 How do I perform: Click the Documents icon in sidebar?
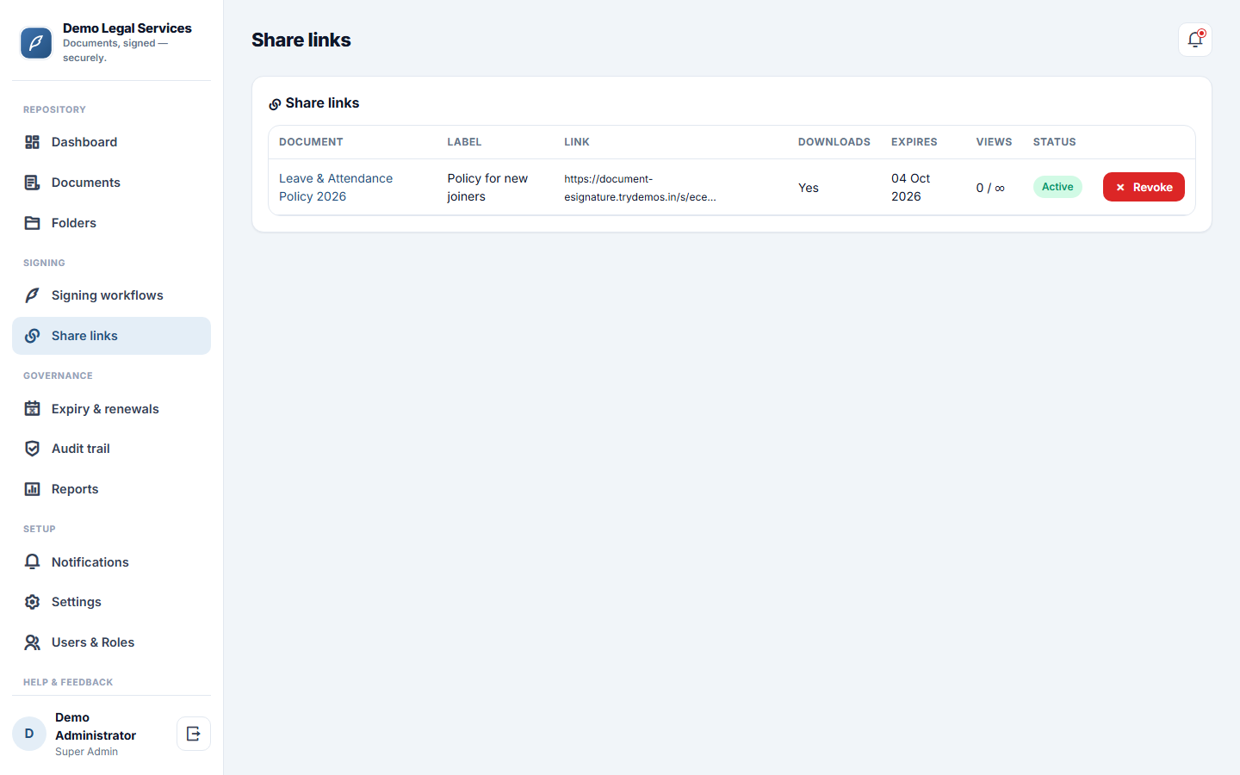(32, 183)
